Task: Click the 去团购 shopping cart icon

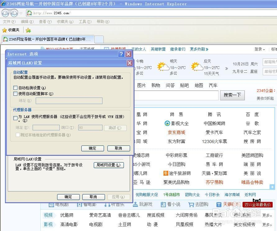Action: pos(191,205)
